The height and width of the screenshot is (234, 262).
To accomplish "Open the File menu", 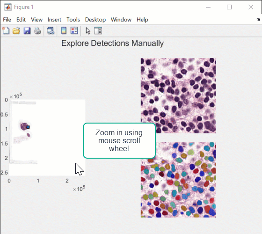I will coord(7,20).
